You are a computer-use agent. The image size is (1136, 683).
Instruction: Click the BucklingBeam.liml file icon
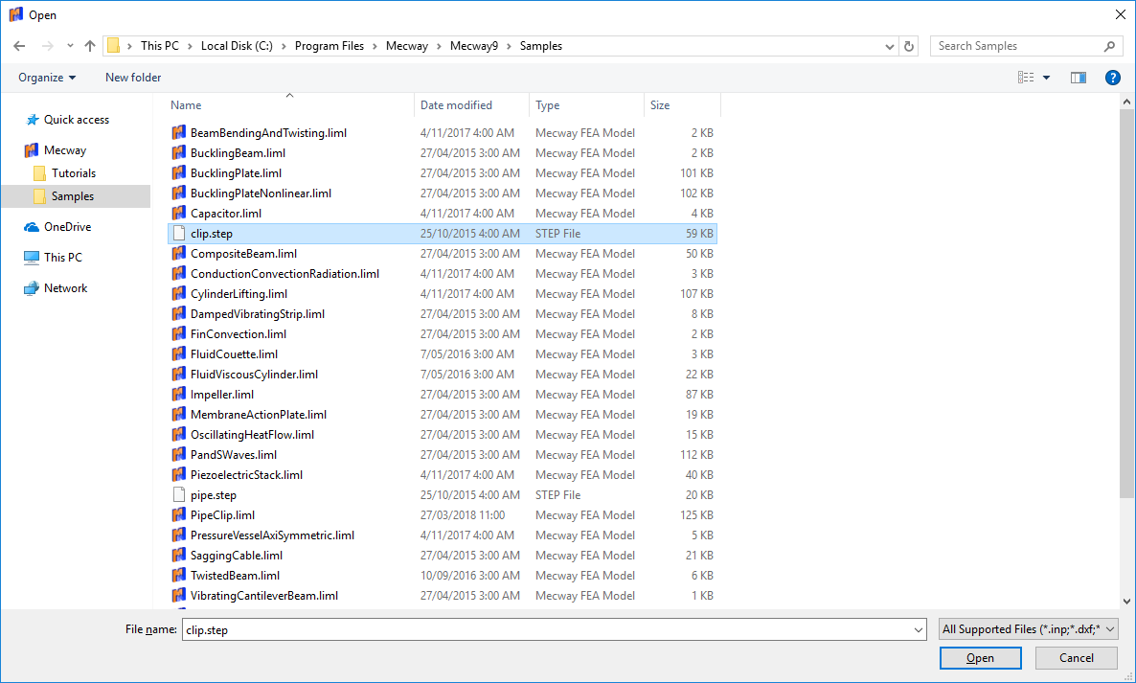pos(179,153)
